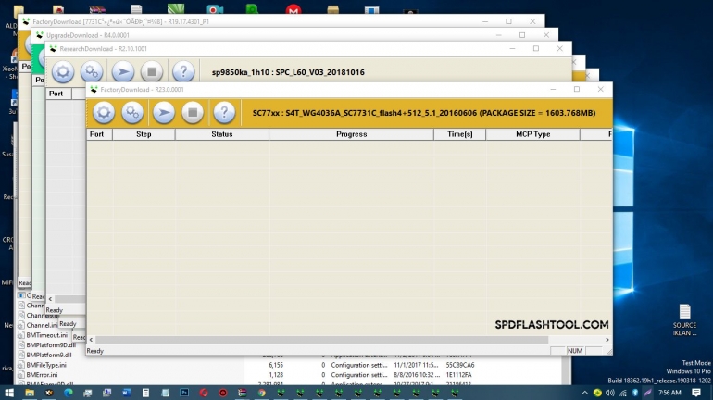
Task: Open Calculator from the taskbar
Action: (x=145, y=393)
